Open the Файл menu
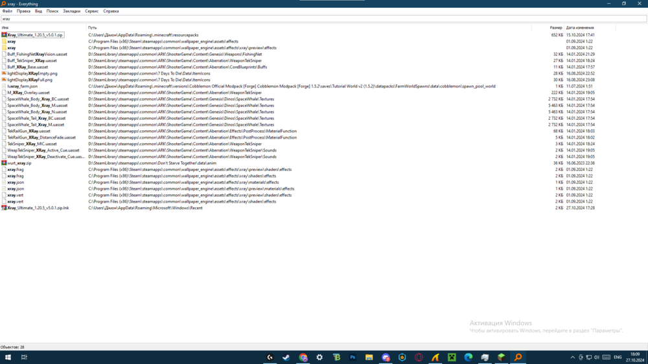Screen dimensions: 648x364 [x=7, y=11]
